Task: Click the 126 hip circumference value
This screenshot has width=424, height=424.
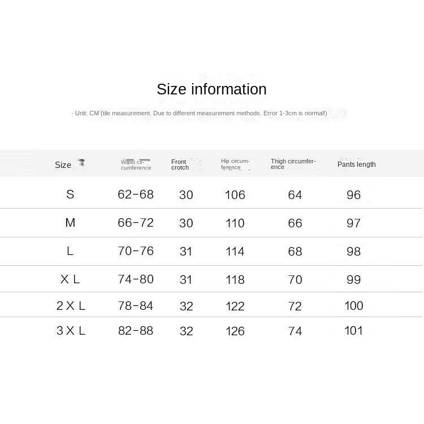Action: pos(235,331)
